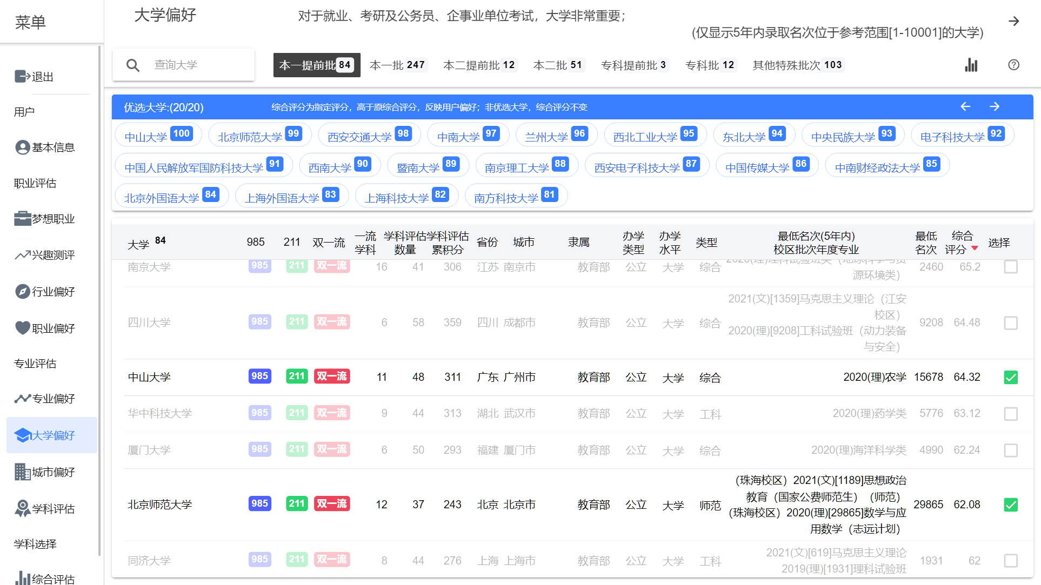This screenshot has width=1041, height=585.
Task: Switch to 其他特殊批次 tab
Action: pos(798,65)
